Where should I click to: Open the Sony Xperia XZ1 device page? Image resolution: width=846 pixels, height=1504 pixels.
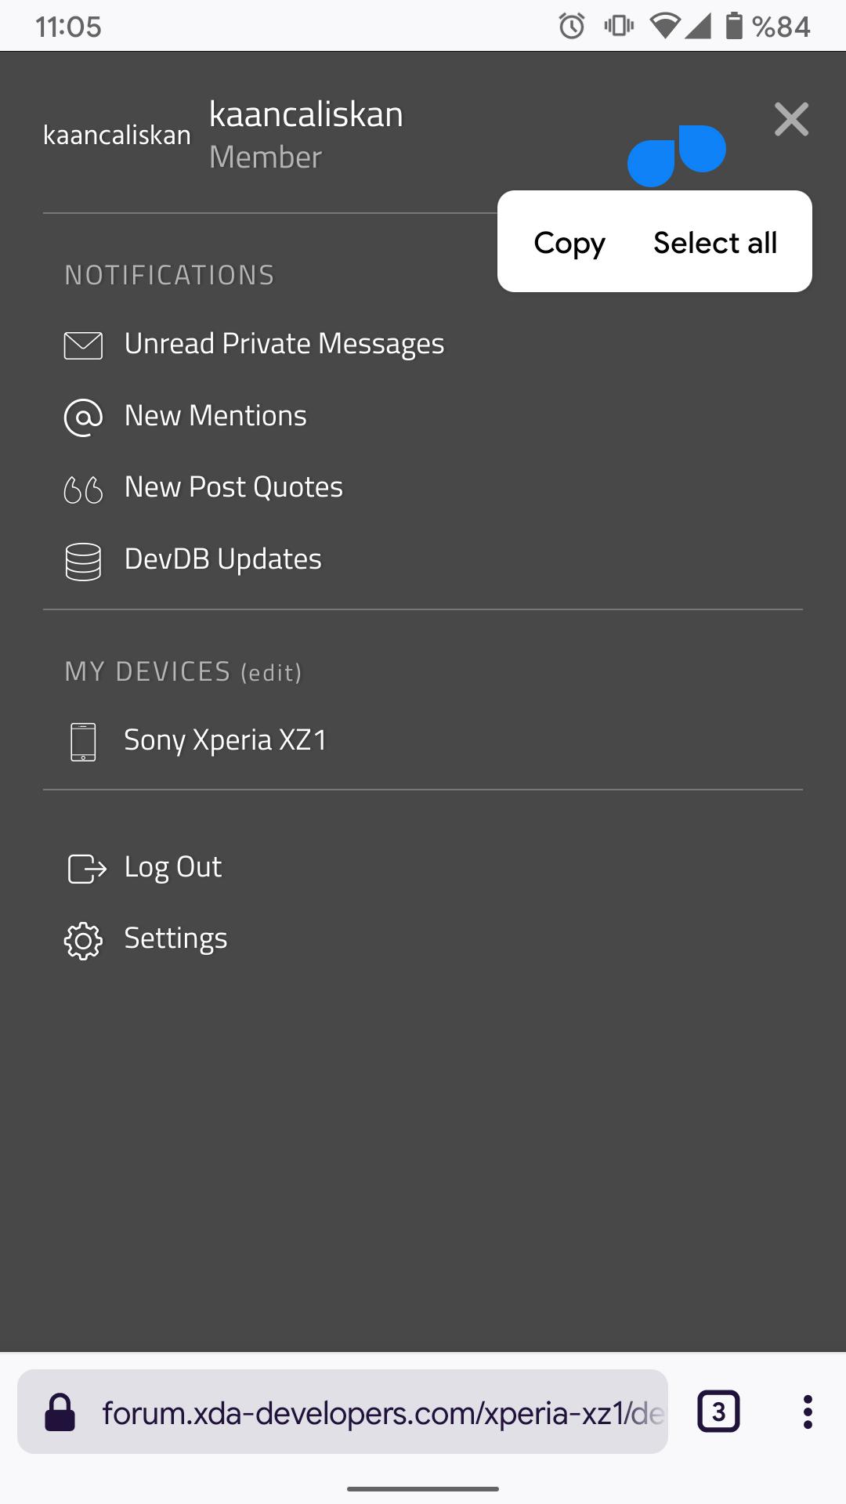pyautogui.click(x=225, y=740)
